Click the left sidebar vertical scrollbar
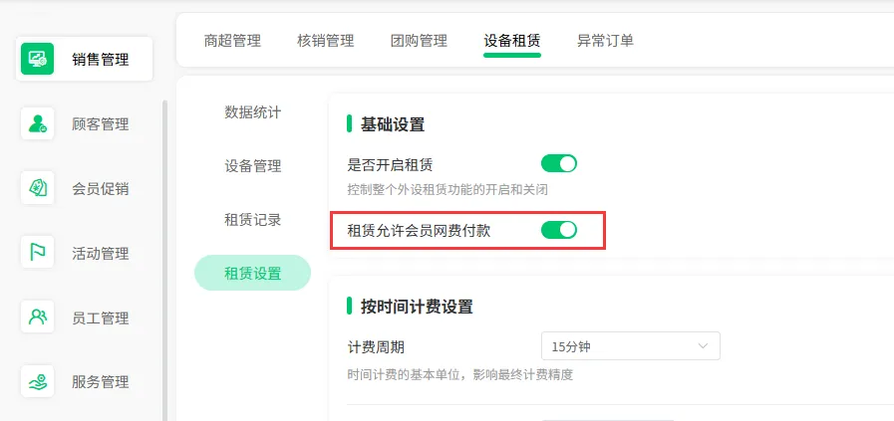Viewport: 894px width, 421px height. pos(164,261)
